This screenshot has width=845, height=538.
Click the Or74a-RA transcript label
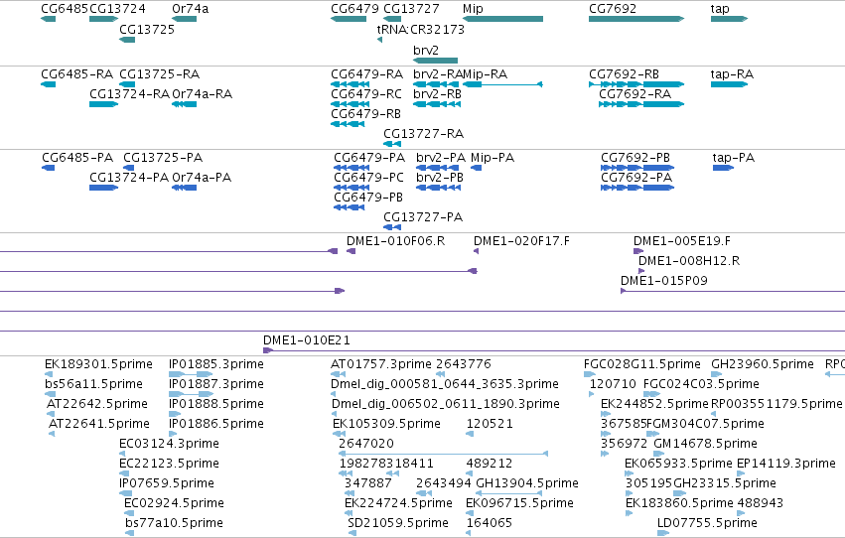(203, 93)
